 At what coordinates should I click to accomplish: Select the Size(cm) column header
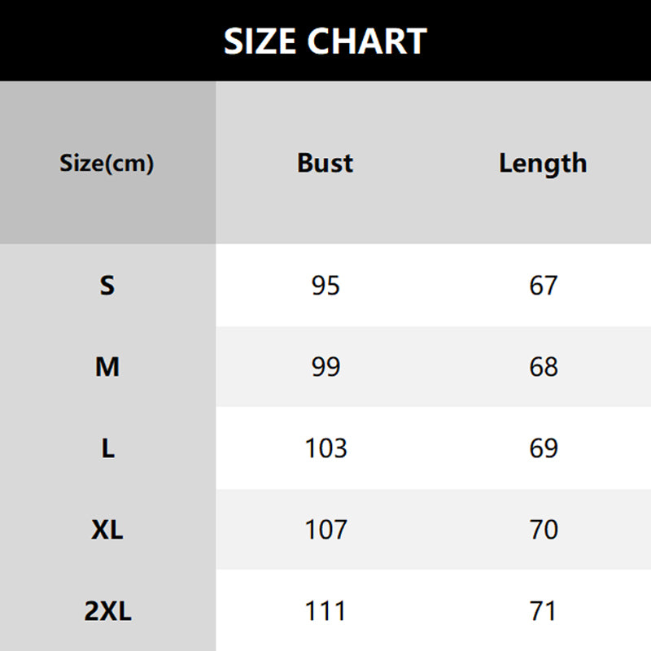click(x=107, y=164)
